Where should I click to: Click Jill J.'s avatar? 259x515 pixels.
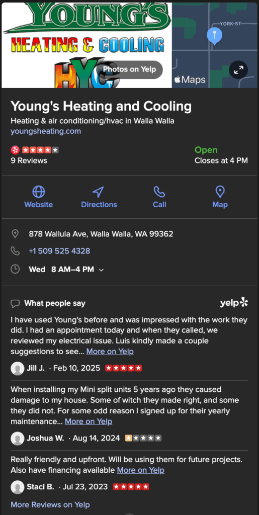[18, 368]
